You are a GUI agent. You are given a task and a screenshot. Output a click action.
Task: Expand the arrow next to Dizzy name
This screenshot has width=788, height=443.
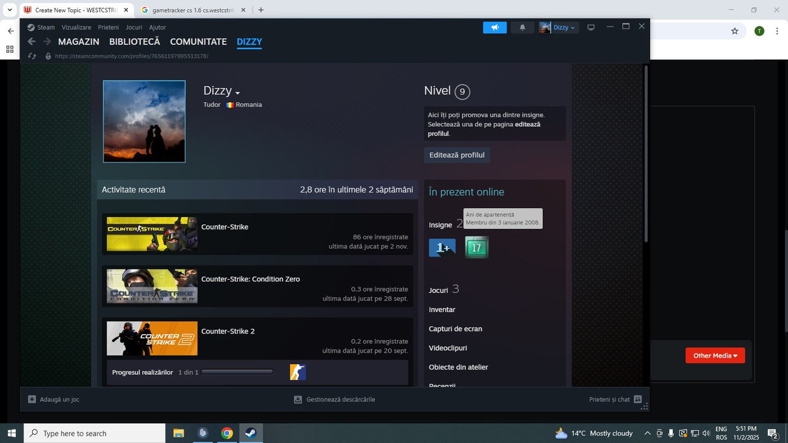(238, 93)
